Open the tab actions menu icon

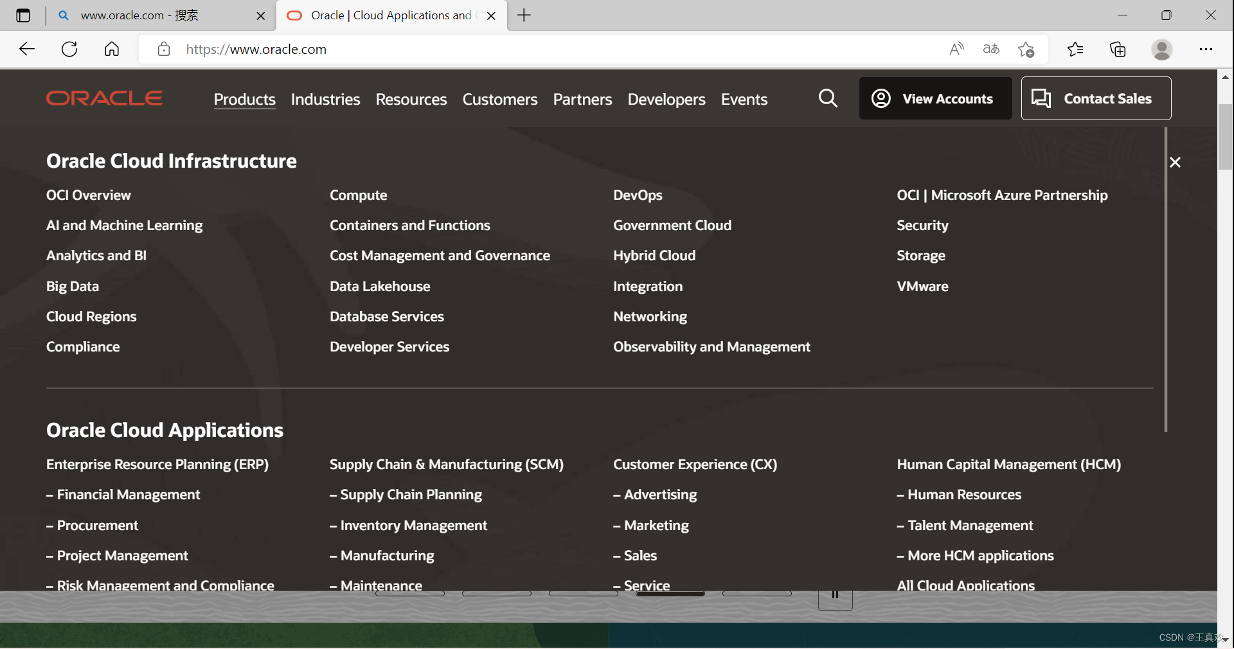click(23, 15)
